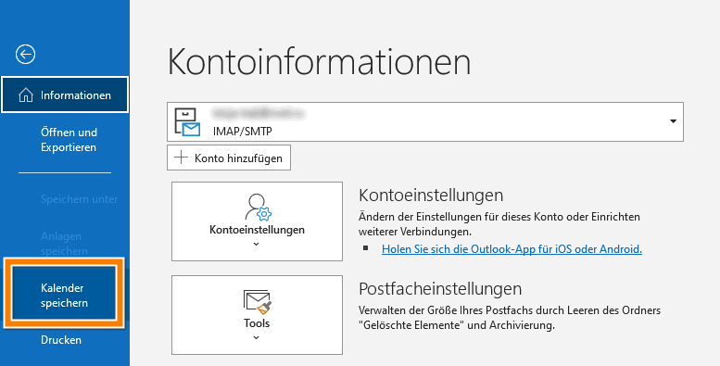Select Anlagen speichern
The height and width of the screenshot is (366, 720).
[64, 244]
